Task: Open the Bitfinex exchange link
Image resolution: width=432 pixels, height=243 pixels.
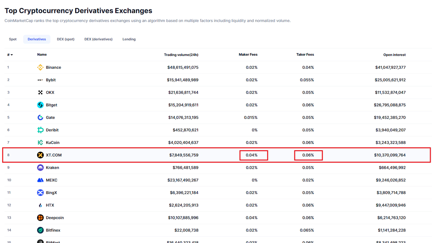Action: 53,230
